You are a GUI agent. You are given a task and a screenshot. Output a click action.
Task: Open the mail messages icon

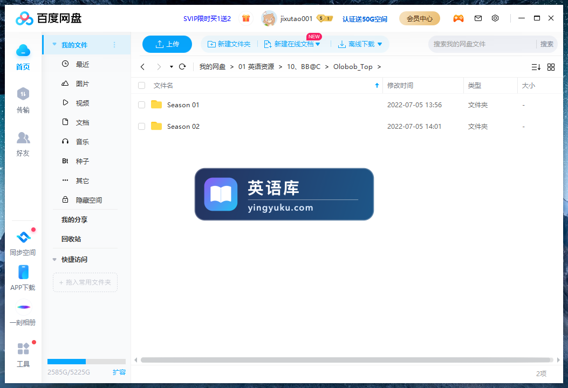coord(478,18)
